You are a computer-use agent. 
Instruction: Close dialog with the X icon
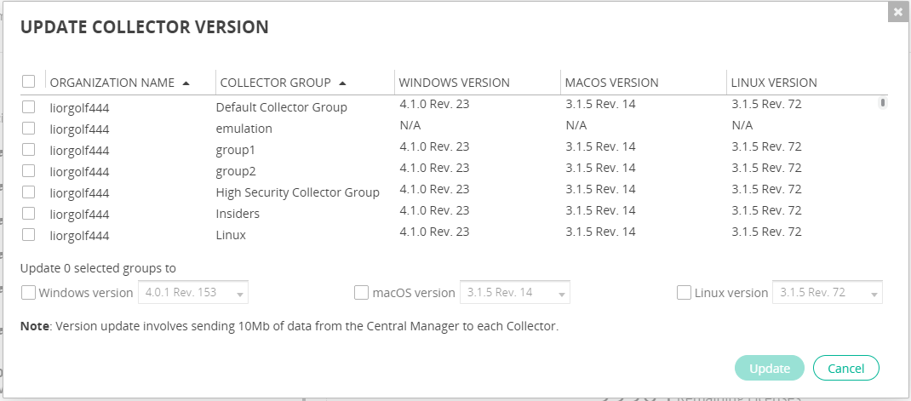[897, 12]
